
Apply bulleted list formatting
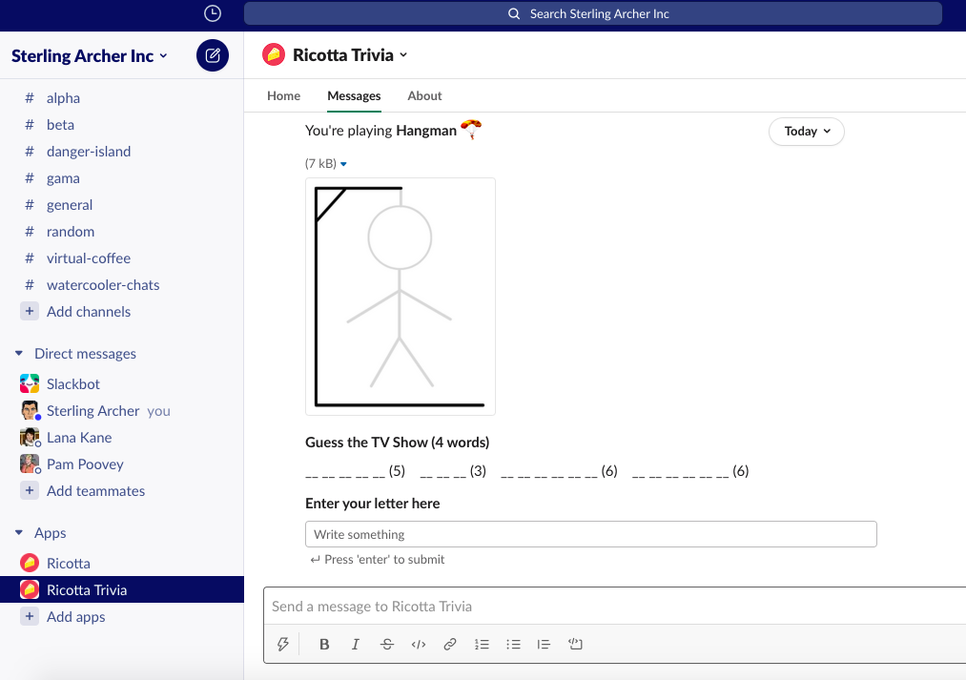coord(513,645)
